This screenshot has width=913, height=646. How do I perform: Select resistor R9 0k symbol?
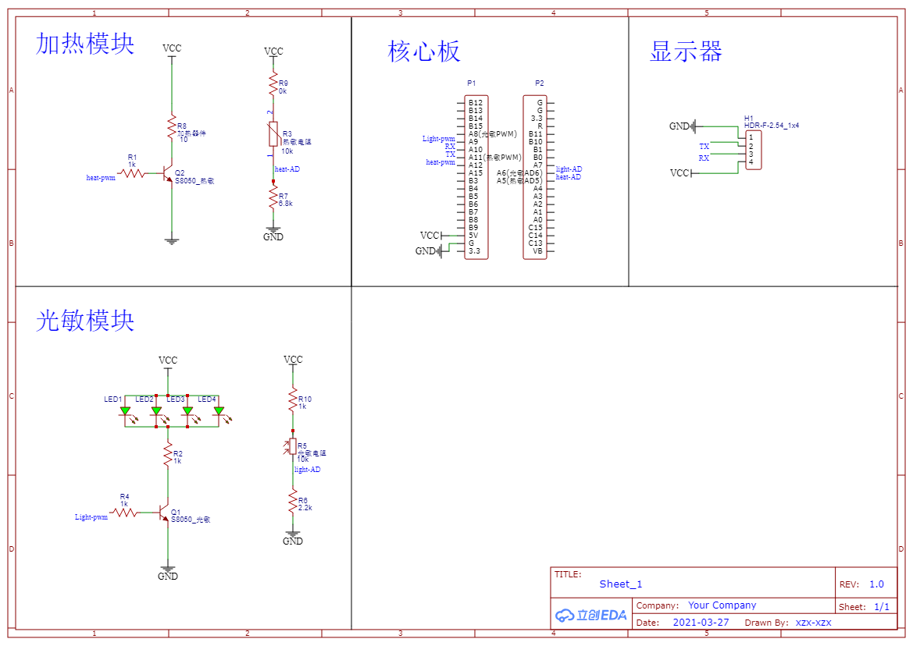273,84
